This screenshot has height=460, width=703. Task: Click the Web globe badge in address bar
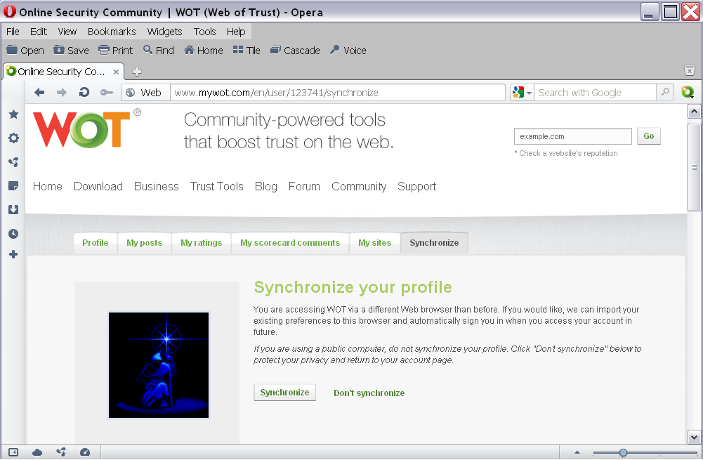[x=145, y=93]
